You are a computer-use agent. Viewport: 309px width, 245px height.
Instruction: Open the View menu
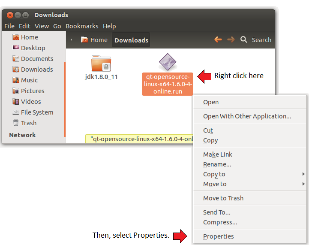click(42, 26)
